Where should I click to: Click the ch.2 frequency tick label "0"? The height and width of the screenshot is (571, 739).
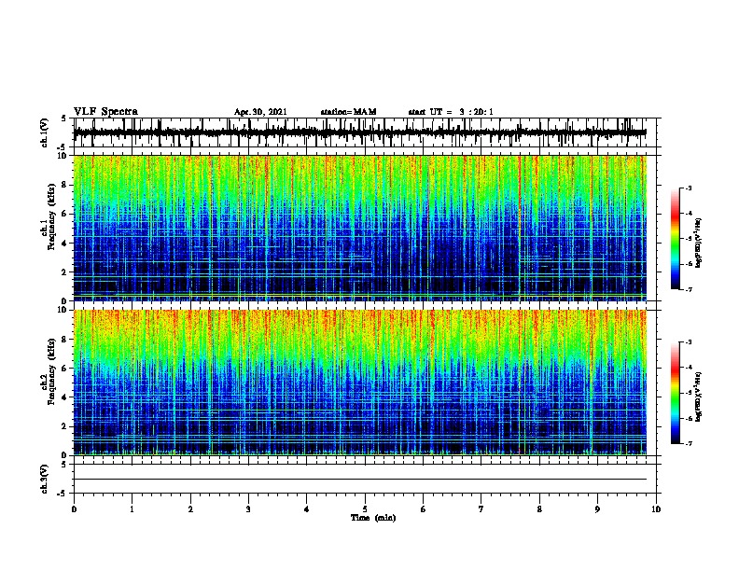[65, 455]
